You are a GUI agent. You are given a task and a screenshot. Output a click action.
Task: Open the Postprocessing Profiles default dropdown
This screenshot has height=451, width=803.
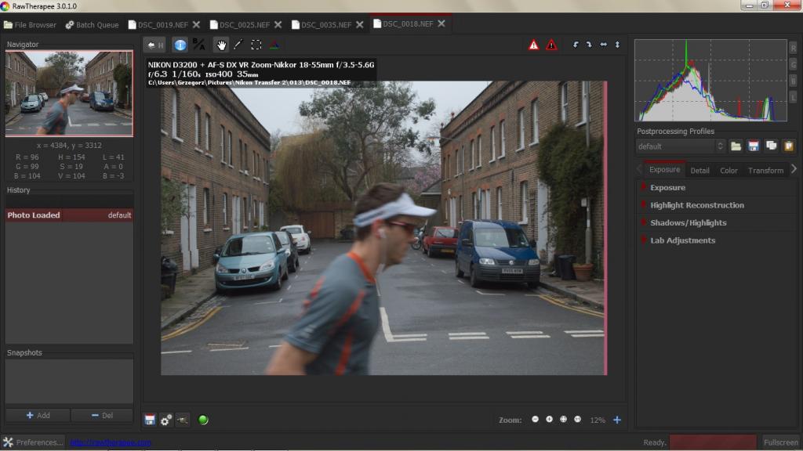click(x=680, y=146)
